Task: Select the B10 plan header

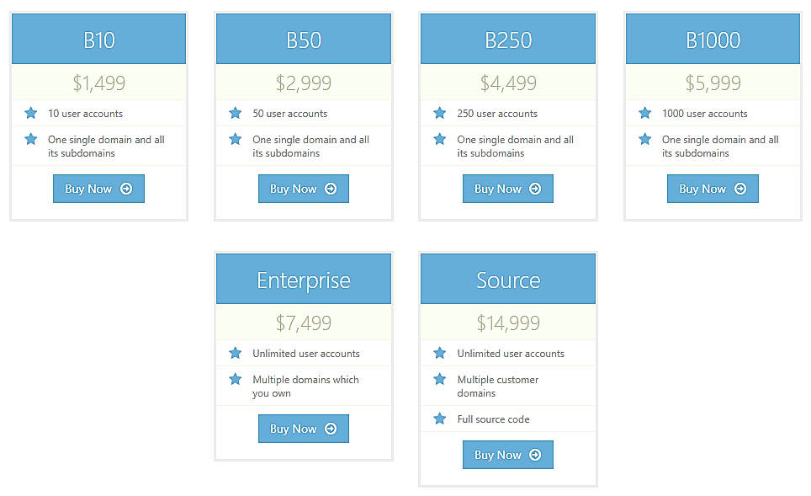Action: tap(98, 38)
